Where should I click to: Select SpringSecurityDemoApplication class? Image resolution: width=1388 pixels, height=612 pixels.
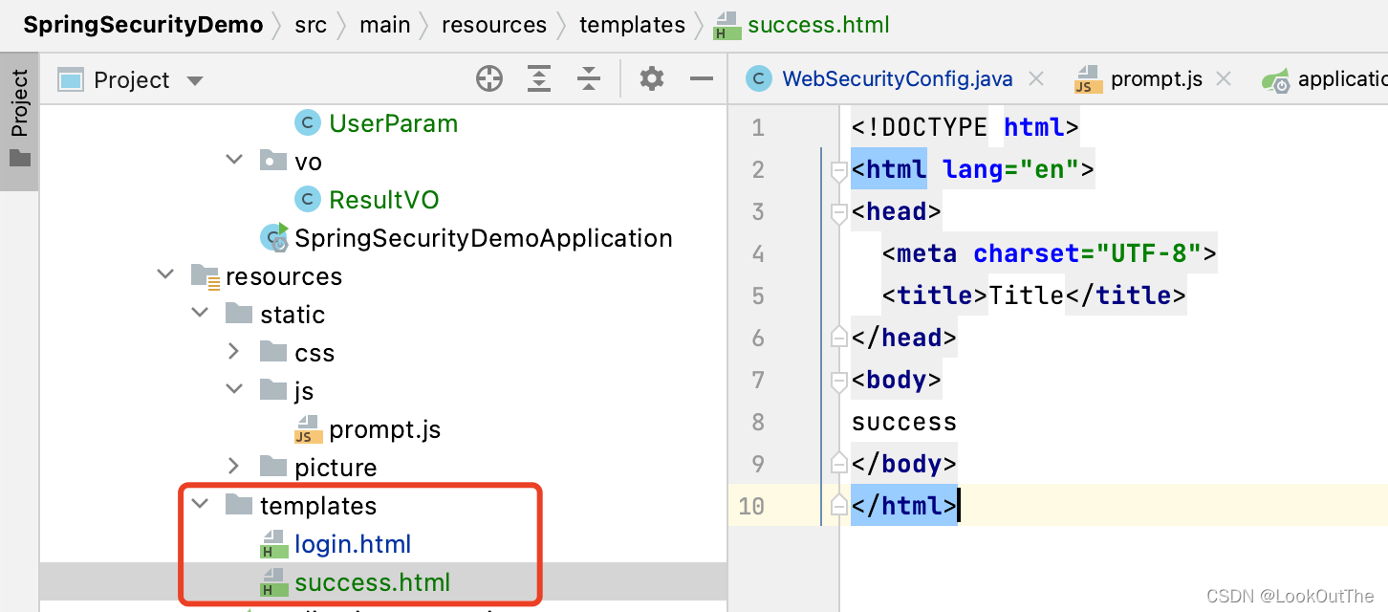[x=483, y=238]
